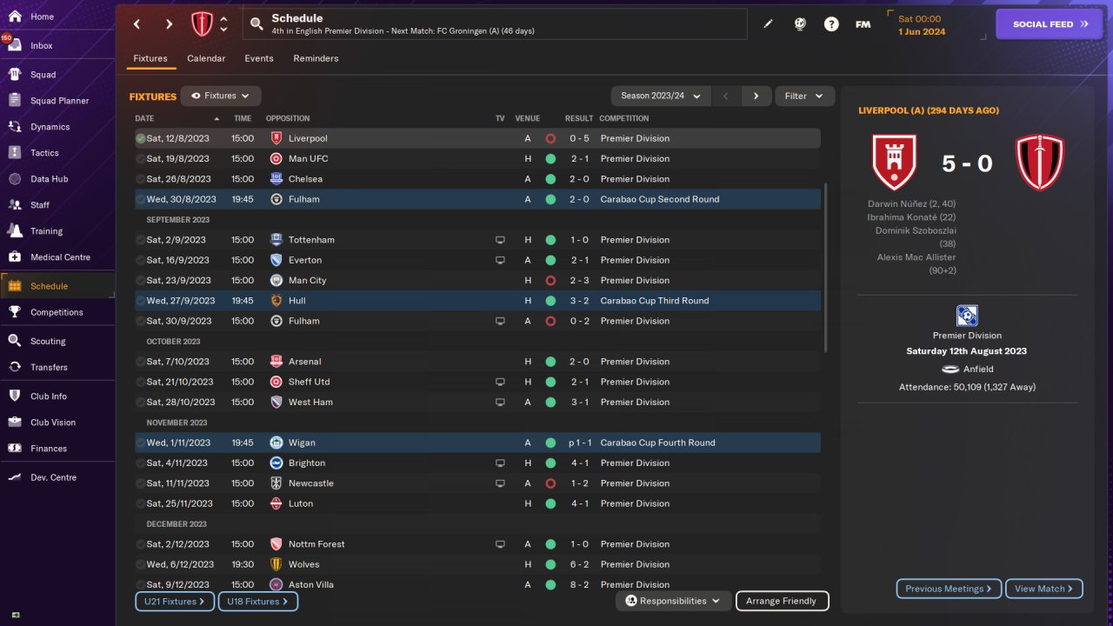
Task: Click the TV icon on the Tottenham row
Action: pyautogui.click(x=500, y=240)
